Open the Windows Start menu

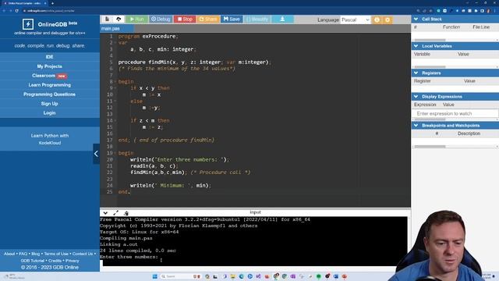pos(155,276)
